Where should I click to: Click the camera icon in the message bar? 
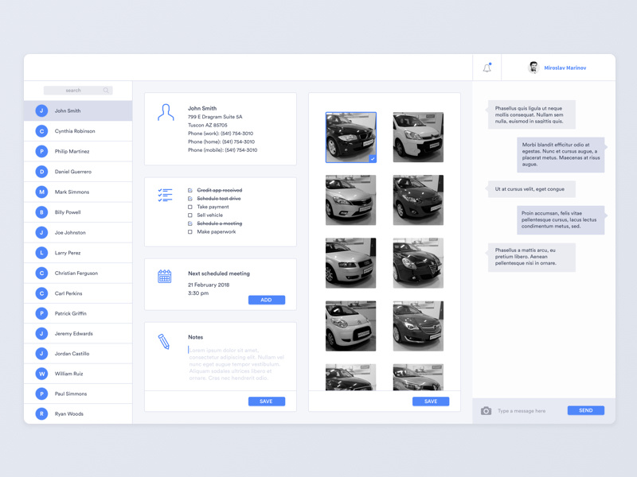coord(486,410)
